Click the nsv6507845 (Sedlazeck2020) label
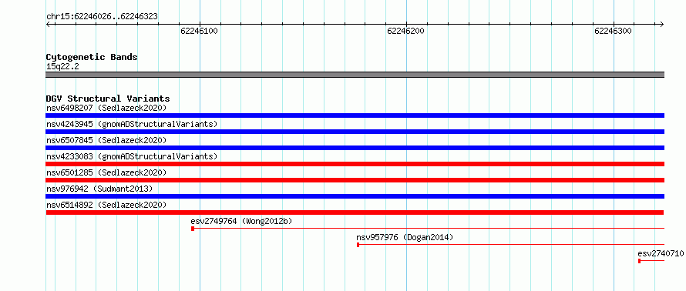 pyautogui.click(x=106, y=140)
